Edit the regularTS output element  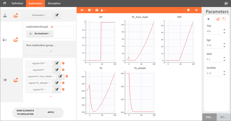(57, 89)
